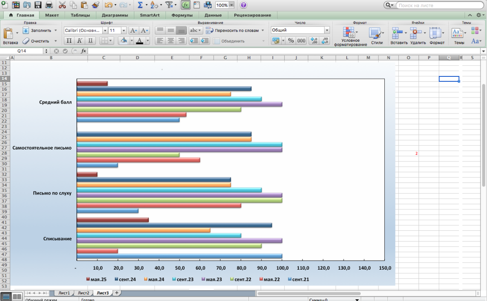This screenshot has height=301, width=488.
Task: Open Conditional Formatting (Условное форматирование)
Action: pos(350,36)
